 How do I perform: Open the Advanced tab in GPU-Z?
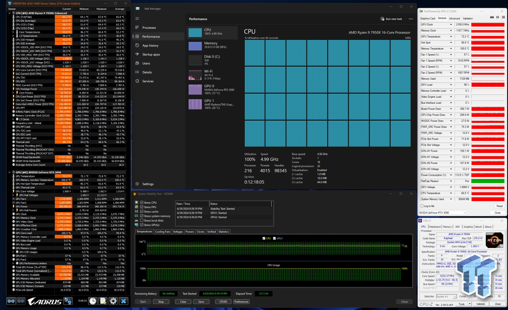point(454,18)
